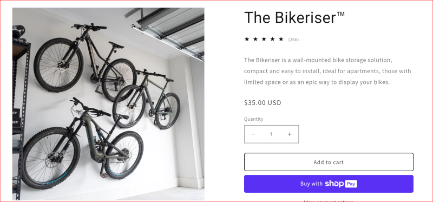Open More payment options link

pos(329,200)
